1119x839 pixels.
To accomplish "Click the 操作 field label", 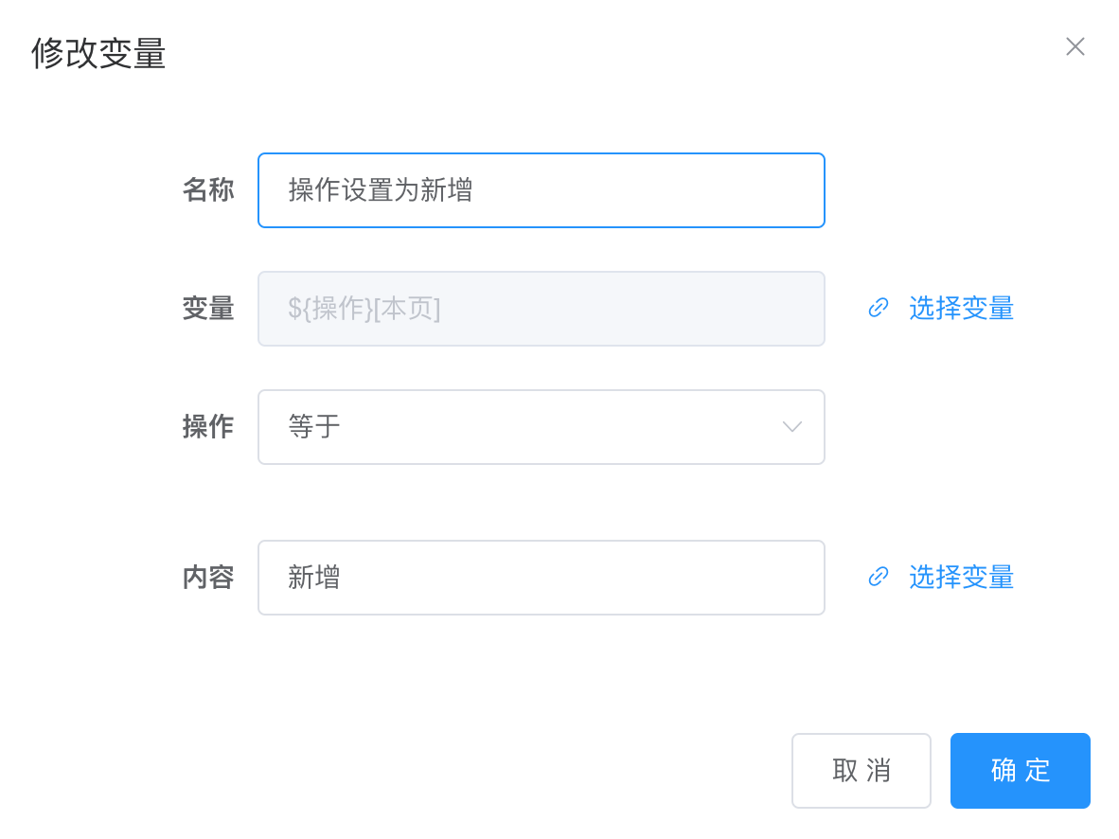I will (x=207, y=427).
